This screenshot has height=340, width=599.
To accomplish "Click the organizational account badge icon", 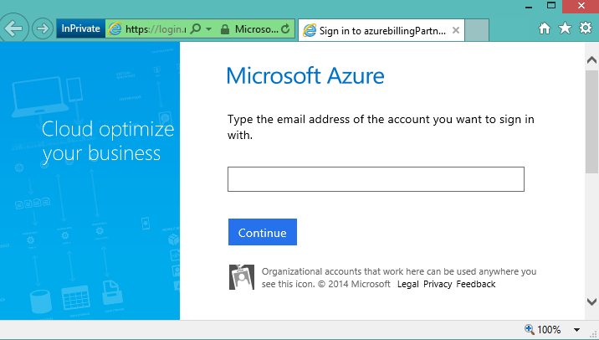I will [241, 277].
